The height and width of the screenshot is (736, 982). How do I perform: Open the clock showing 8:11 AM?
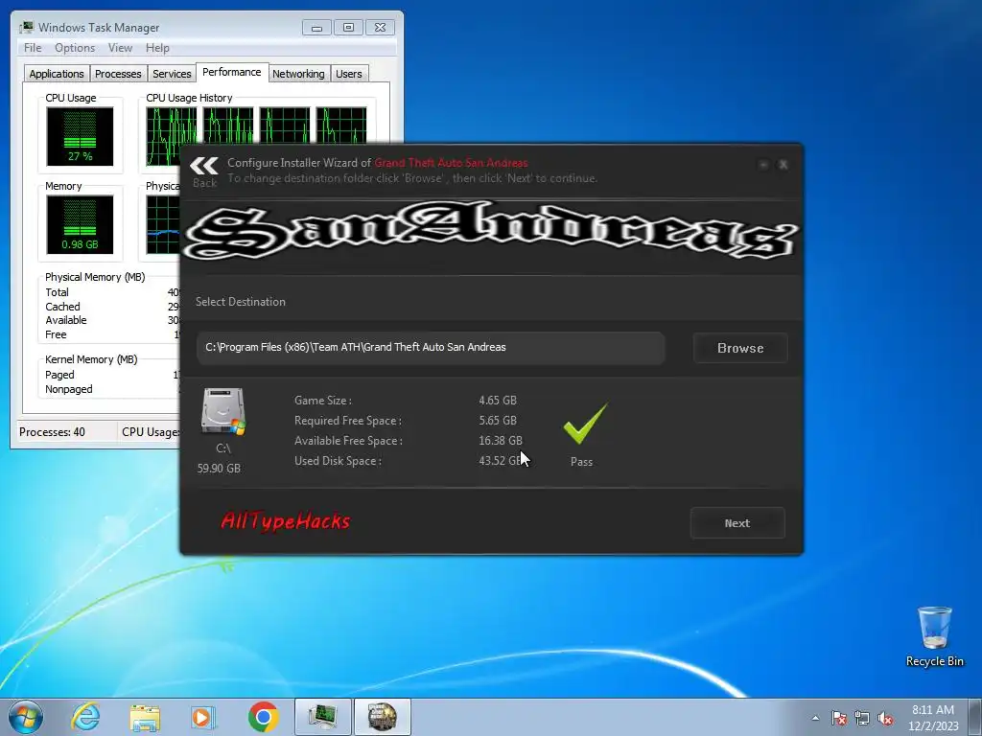click(933, 717)
